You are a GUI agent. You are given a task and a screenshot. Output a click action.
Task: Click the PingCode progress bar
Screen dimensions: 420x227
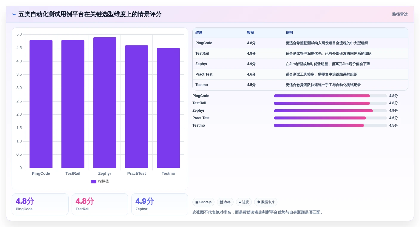point(330,96)
